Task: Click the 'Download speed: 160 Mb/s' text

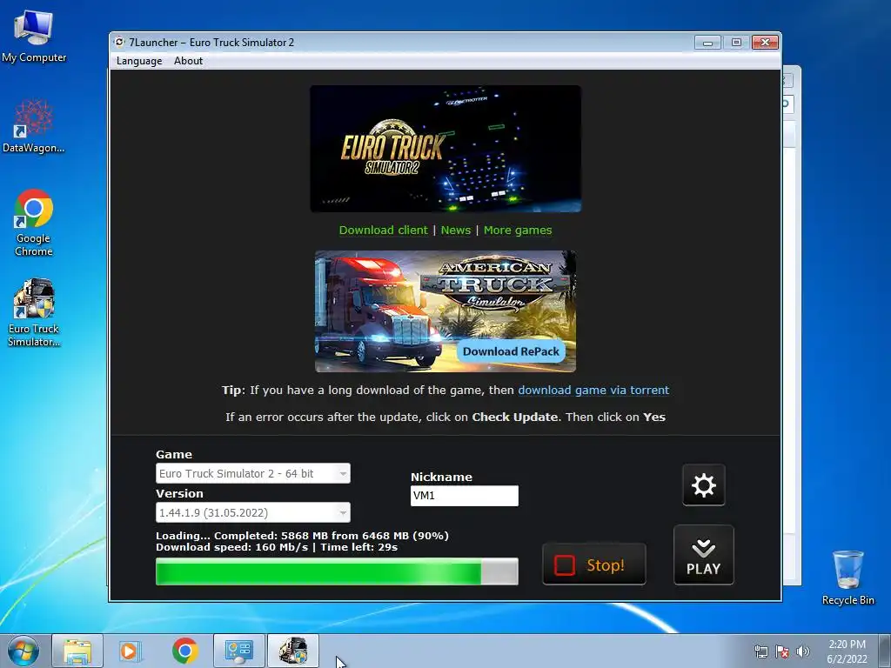Action: click(231, 548)
